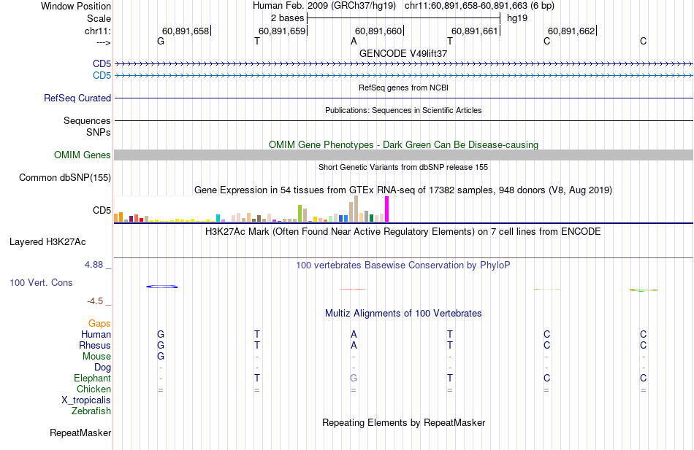Open the H3K27Ac Mark ENCODE track title
This screenshot has height=450, width=694.
click(x=403, y=232)
